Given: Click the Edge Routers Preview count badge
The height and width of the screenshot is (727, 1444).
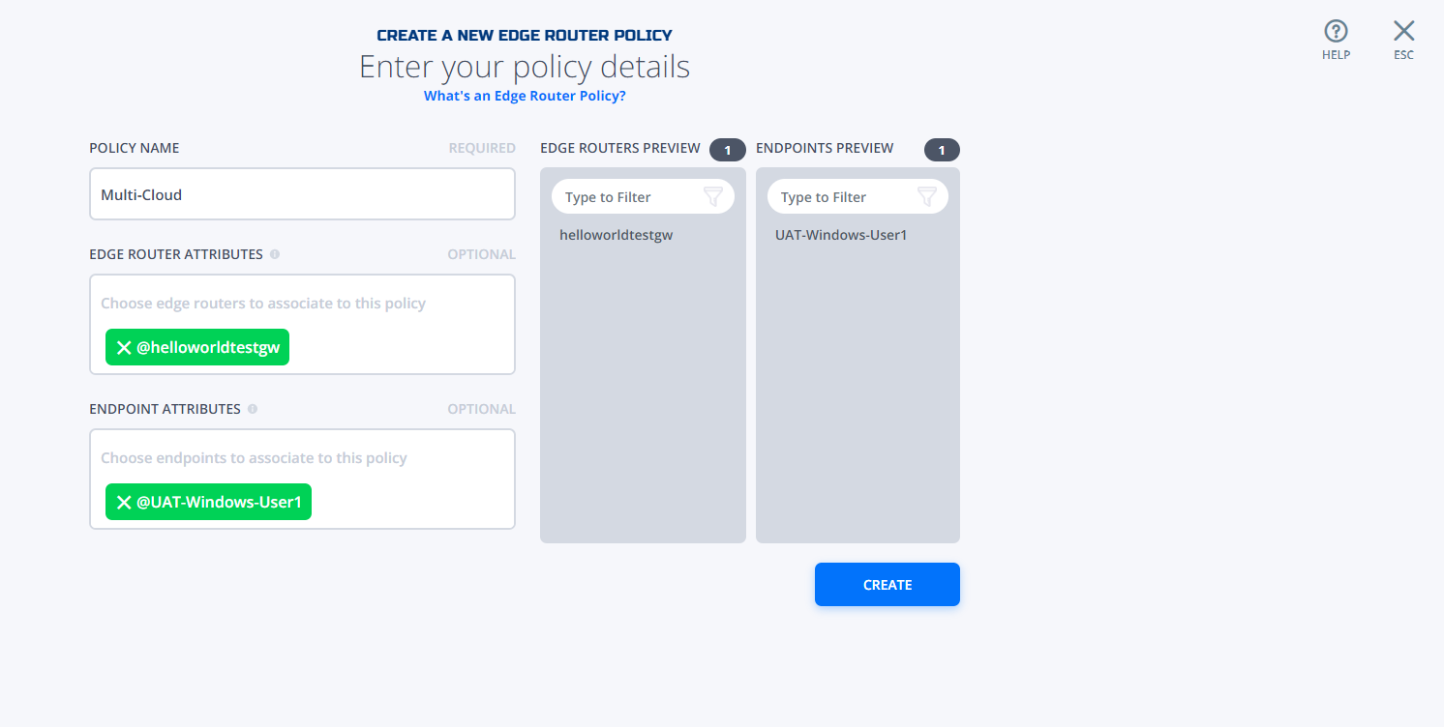Looking at the screenshot, I should pyautogui.click(x=728, y=150).
